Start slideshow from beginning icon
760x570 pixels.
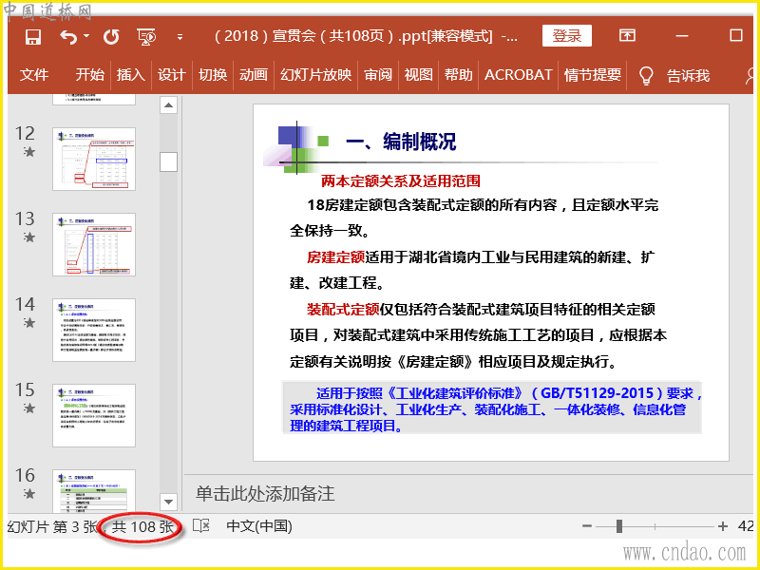point(146,37)
